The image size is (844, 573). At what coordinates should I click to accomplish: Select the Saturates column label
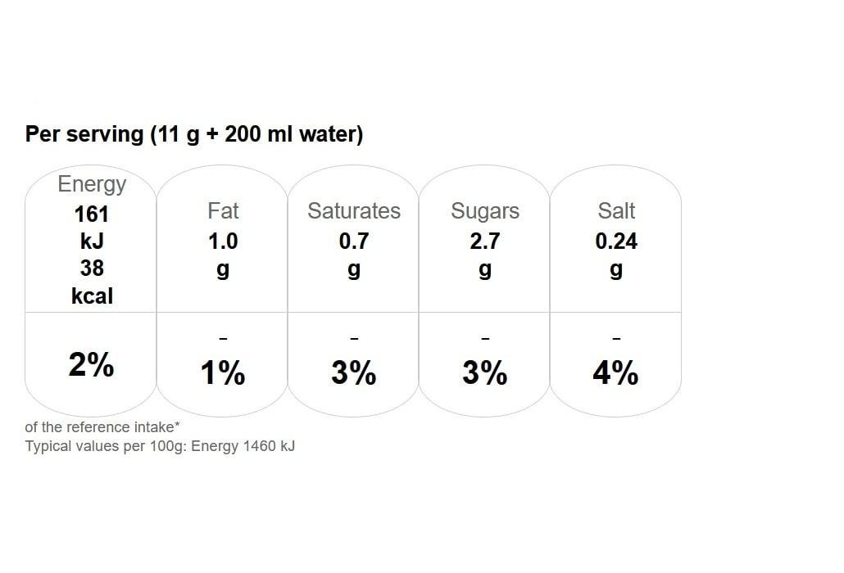[354, 211]
